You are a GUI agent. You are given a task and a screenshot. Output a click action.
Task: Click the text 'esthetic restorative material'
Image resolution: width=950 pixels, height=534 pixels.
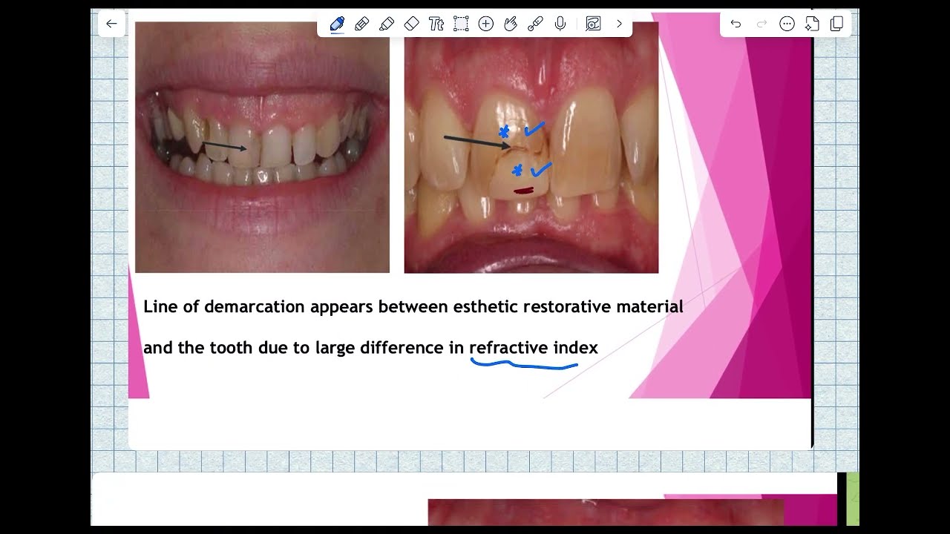click(x=568, y=306)
